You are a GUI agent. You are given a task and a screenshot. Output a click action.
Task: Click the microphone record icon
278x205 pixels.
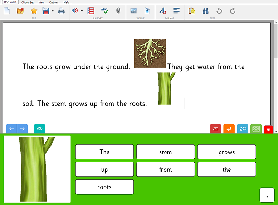coord(118,11)
